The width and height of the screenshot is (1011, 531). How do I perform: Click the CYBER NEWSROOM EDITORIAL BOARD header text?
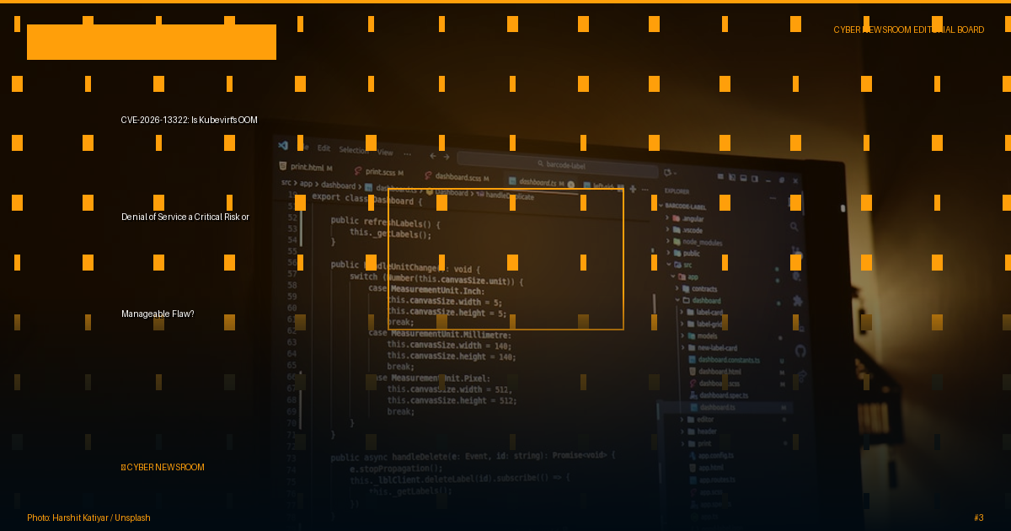[x=908, y=29]
